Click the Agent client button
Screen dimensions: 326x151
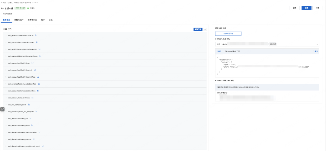pos(228,34)
